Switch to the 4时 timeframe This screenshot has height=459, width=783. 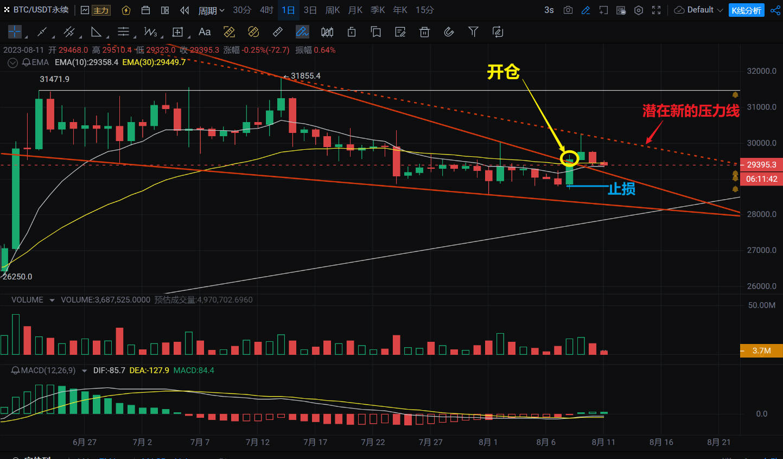click(x=266, y=10)
